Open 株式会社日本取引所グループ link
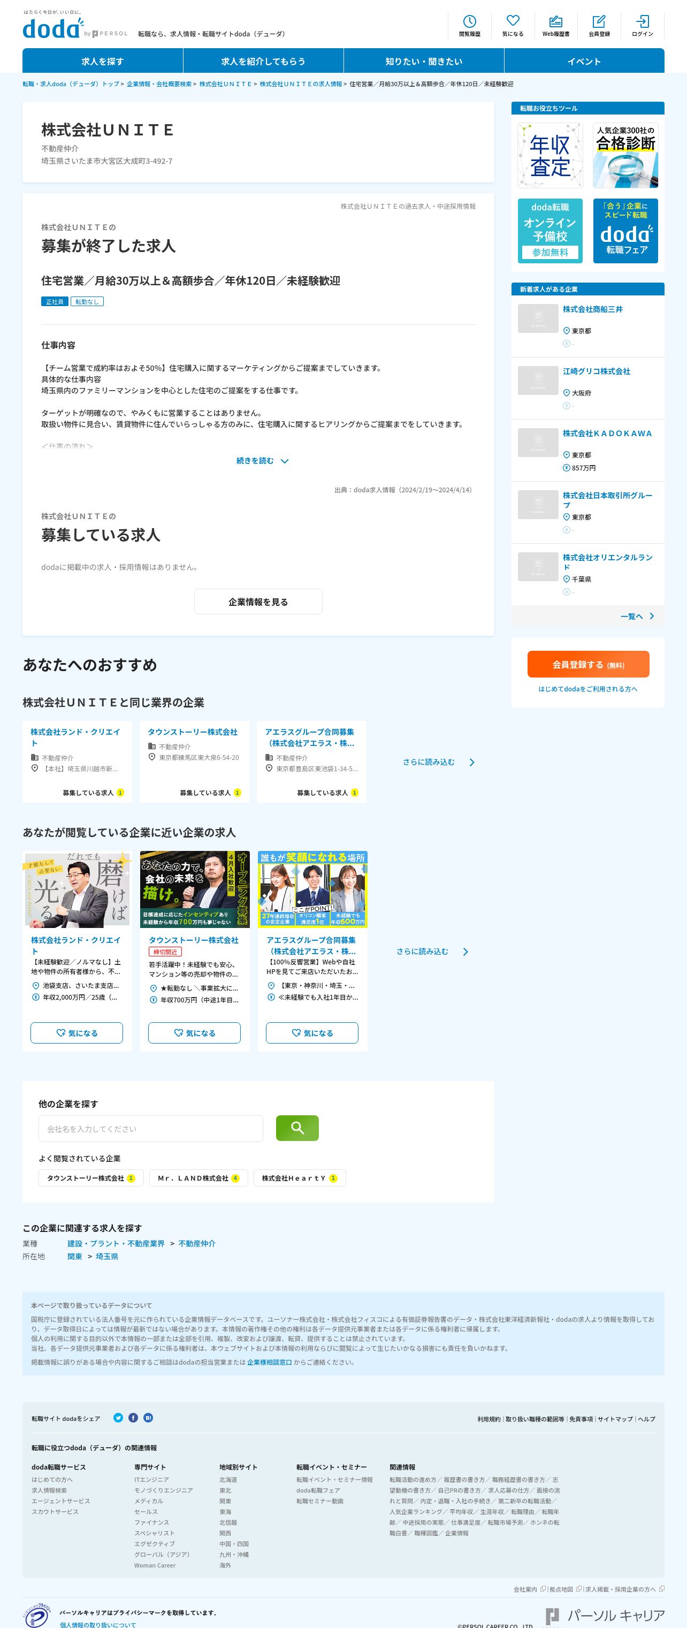 (x=608, y=500)
